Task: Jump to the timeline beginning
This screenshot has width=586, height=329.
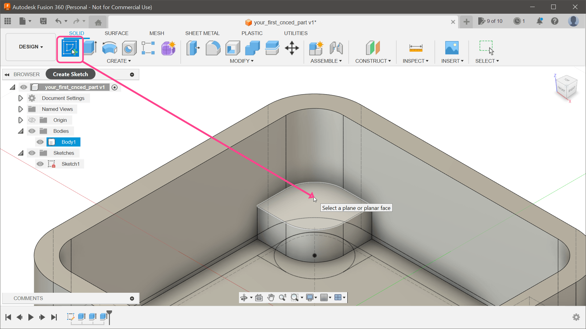Action: click(x=8, y=317)
